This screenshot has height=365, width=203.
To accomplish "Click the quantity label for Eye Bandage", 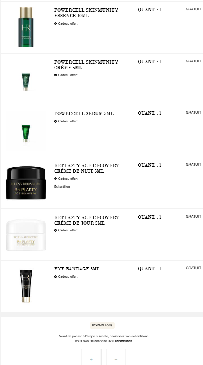I will point(150,269).
